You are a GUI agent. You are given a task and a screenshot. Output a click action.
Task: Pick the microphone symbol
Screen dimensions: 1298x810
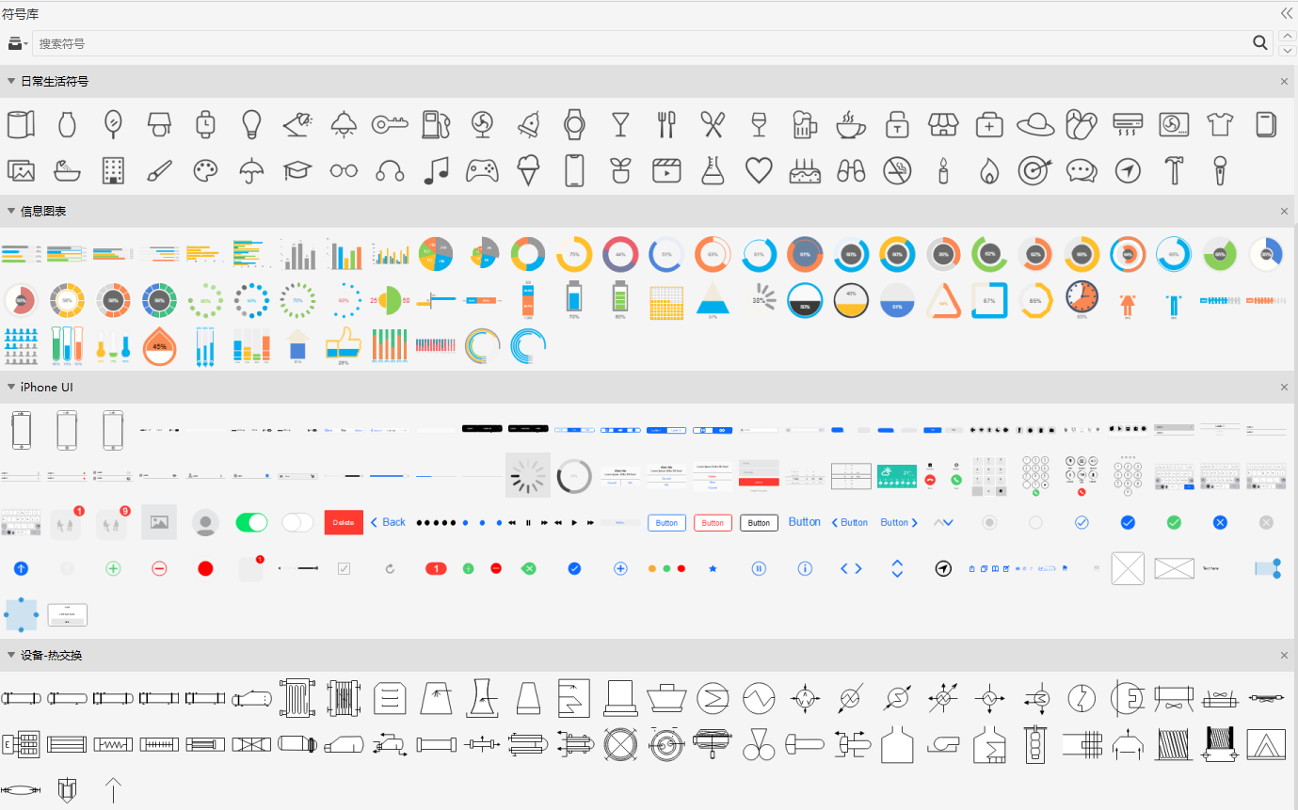pyautogui.click(x=1221, y=170)
